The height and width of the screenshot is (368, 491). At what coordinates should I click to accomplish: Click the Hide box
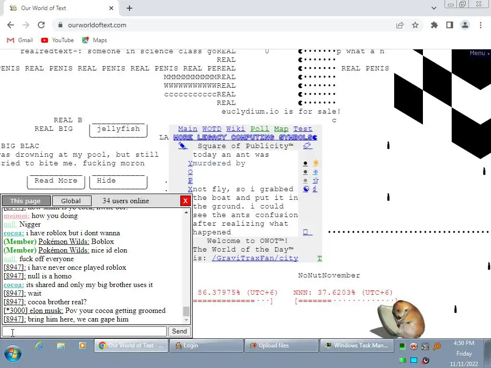point(118,181)
